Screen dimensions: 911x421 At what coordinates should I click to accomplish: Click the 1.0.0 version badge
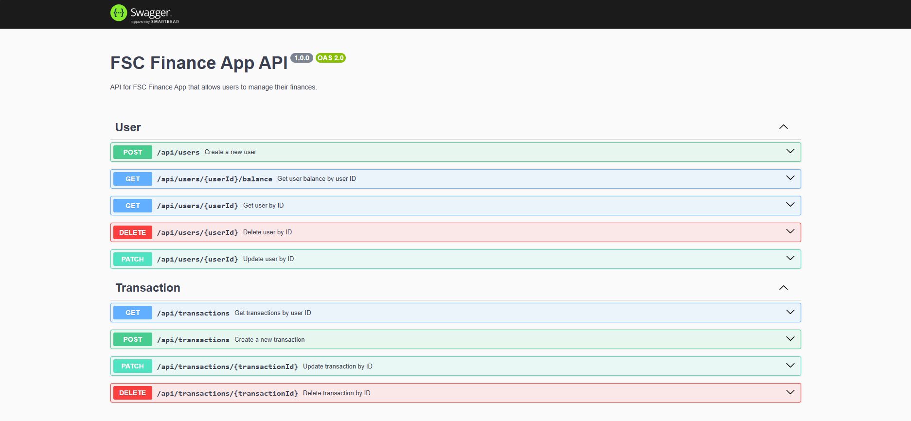pos(302,58)
